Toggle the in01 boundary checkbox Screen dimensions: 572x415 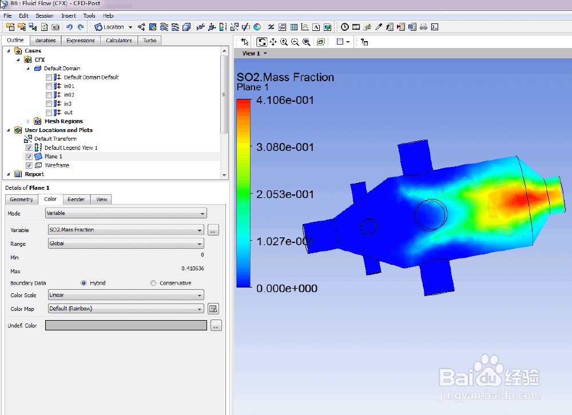click(x=49, y=86)
